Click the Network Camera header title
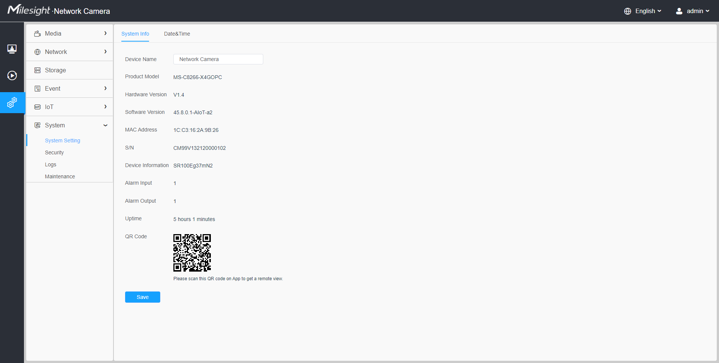 [82, 11]
